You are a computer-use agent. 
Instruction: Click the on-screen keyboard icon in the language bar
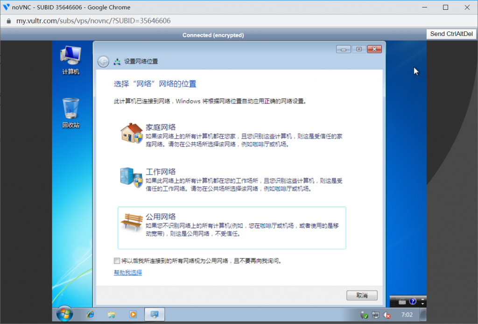(402, 302)
